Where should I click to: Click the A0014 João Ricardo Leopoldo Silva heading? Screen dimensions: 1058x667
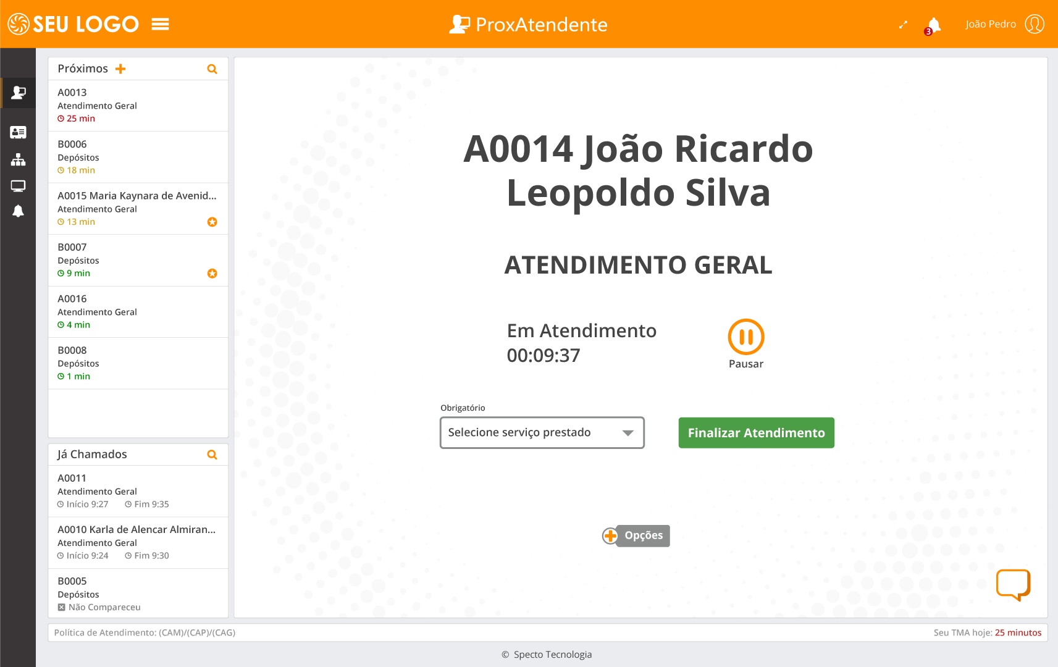639,170
